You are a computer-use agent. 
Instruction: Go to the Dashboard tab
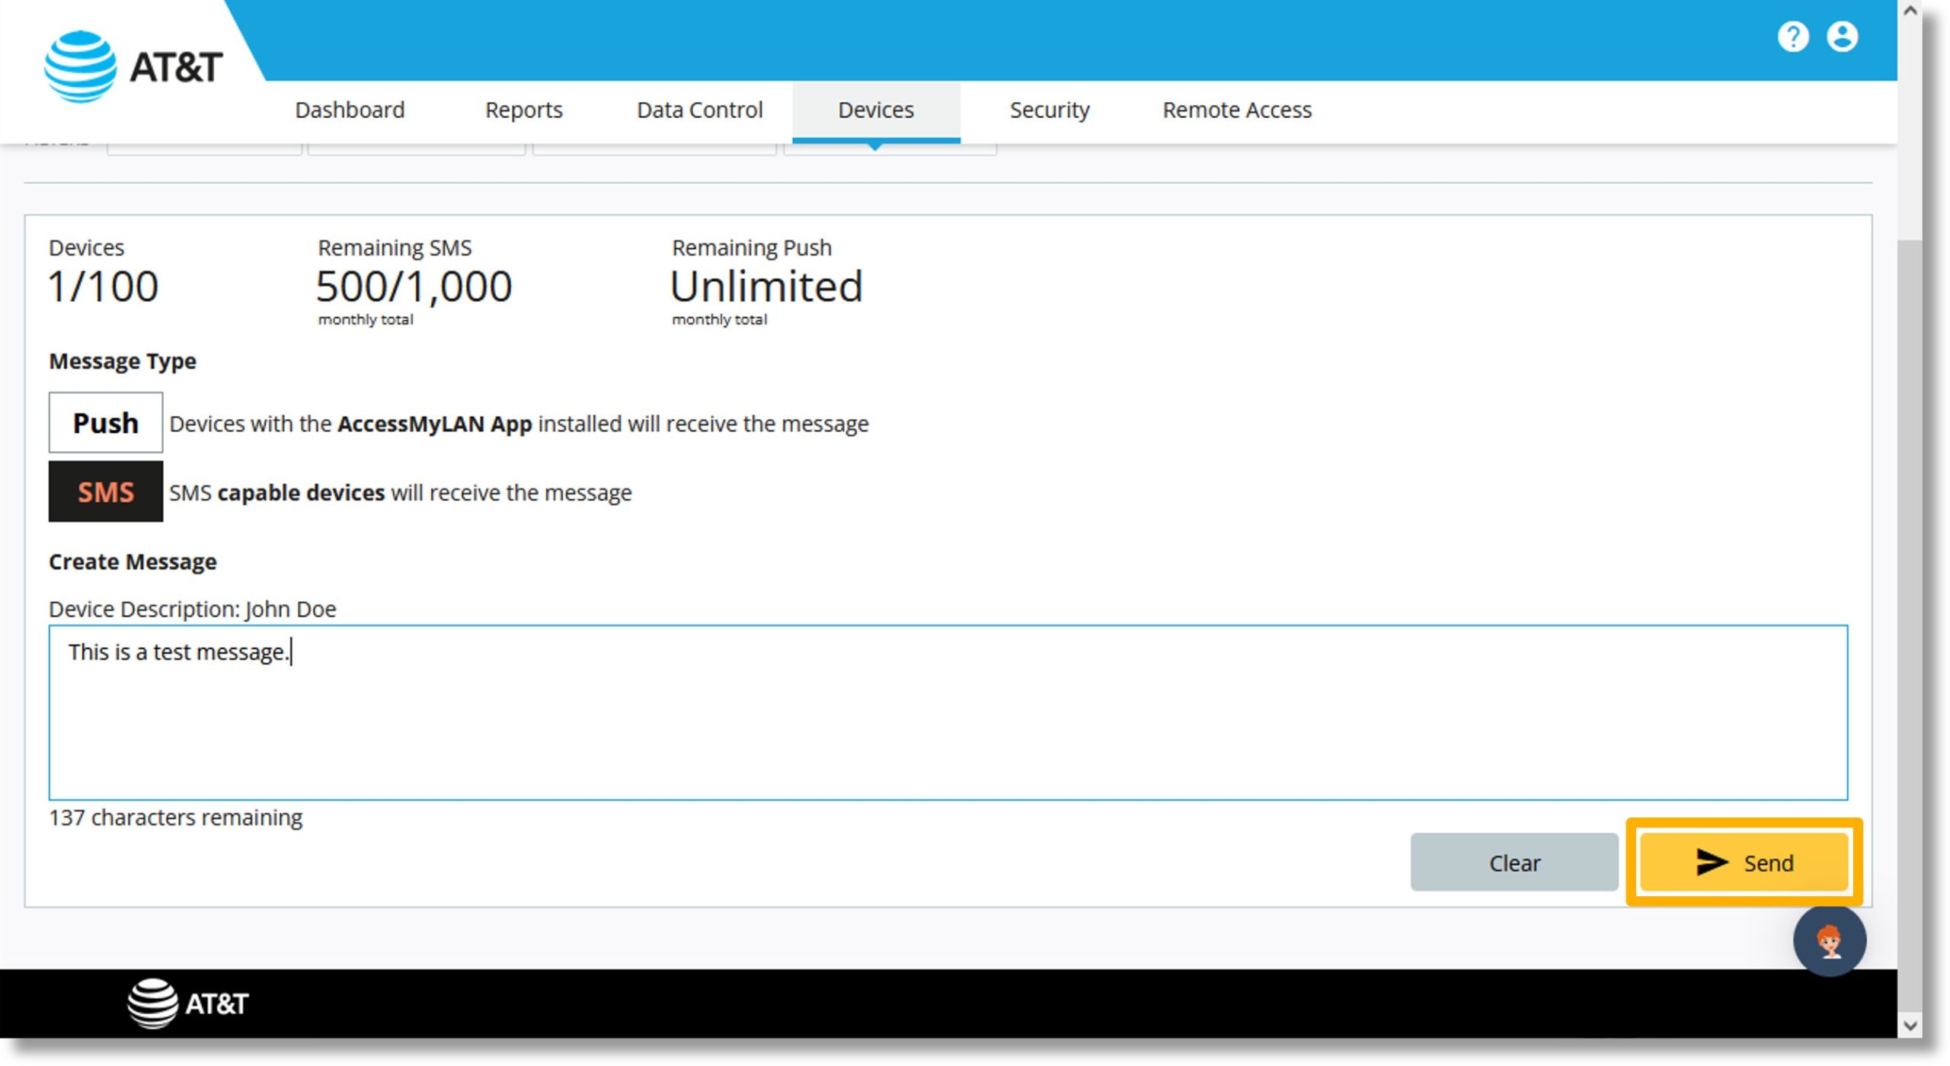[x=350, y=110]
